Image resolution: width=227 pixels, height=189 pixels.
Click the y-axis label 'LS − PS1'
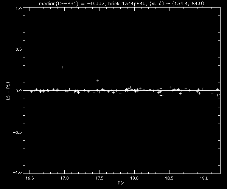click(x=8, y=91)
